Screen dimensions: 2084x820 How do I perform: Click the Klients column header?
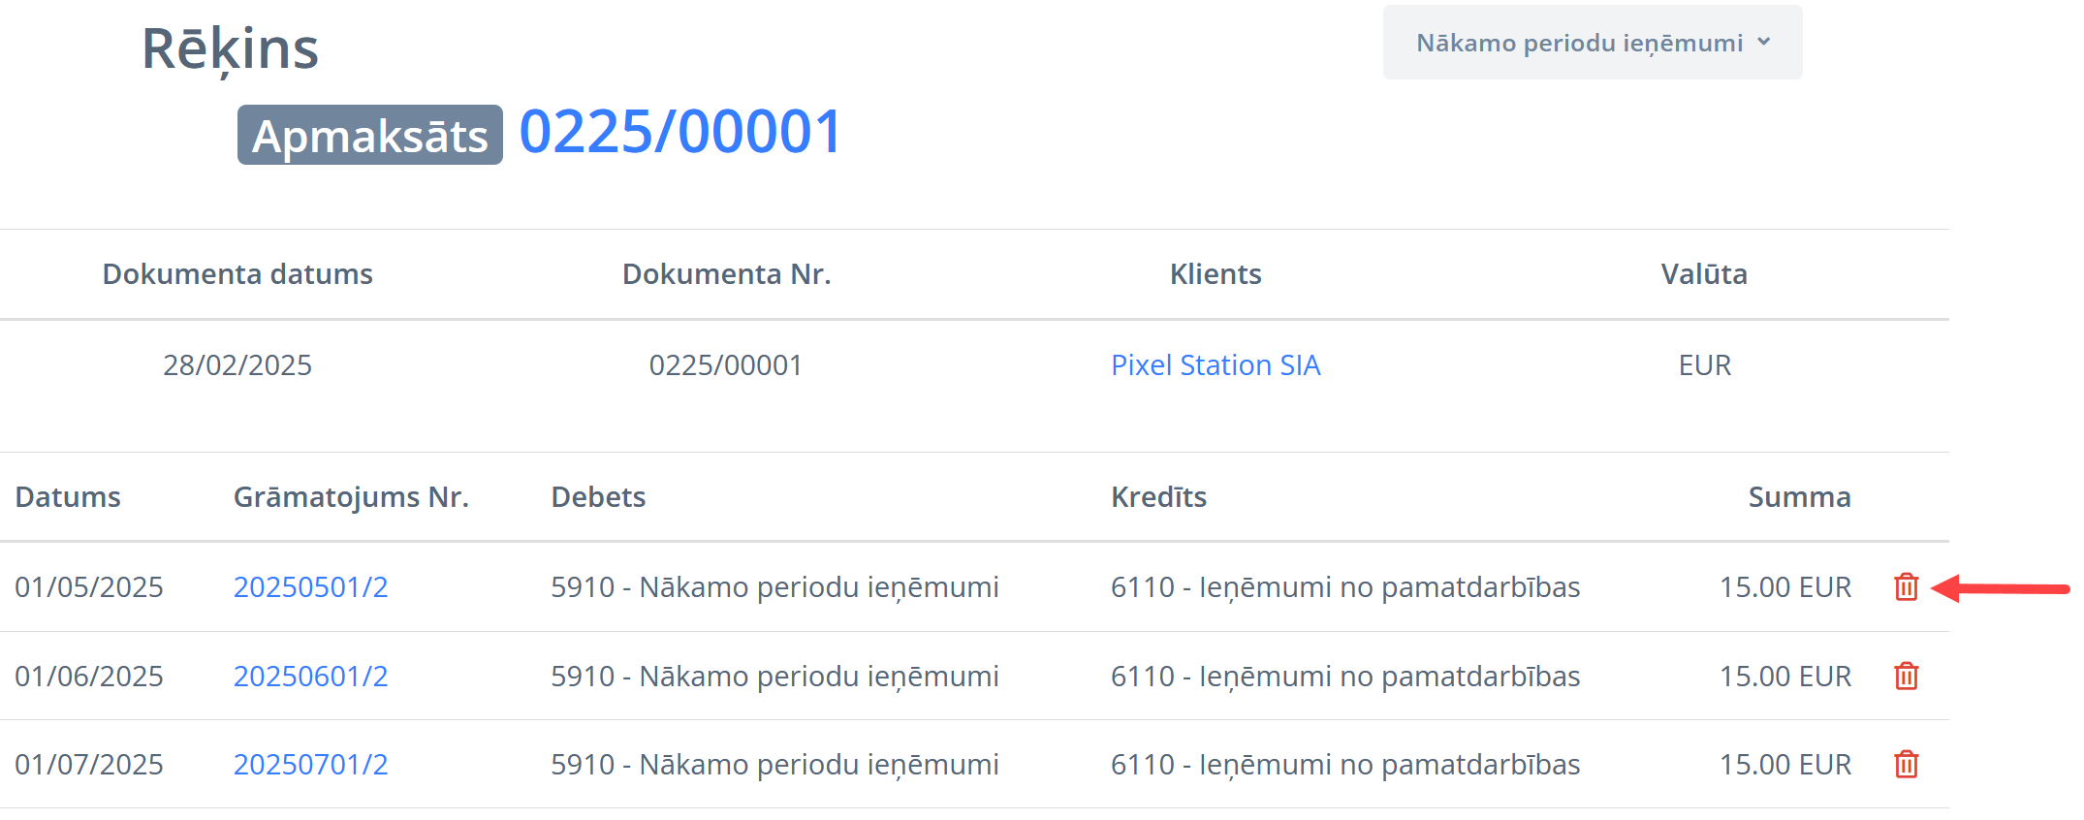click(x=1216, y=274)
